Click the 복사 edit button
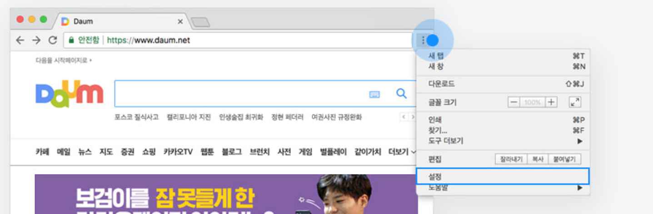Screen dimensions: 653x214 click(x=538, y=159)
